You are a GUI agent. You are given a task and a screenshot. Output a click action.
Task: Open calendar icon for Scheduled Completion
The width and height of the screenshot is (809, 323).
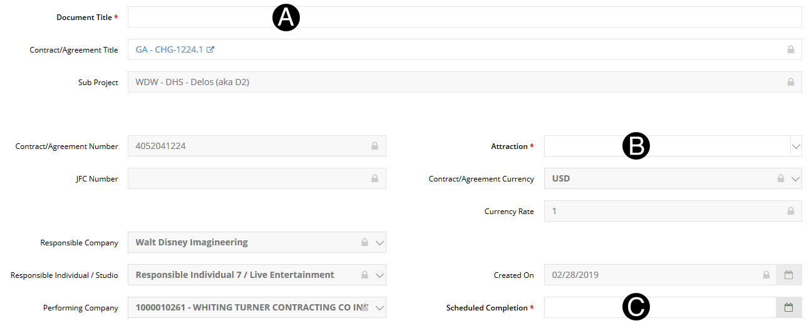pyautogui.click(x=789, y=307)
